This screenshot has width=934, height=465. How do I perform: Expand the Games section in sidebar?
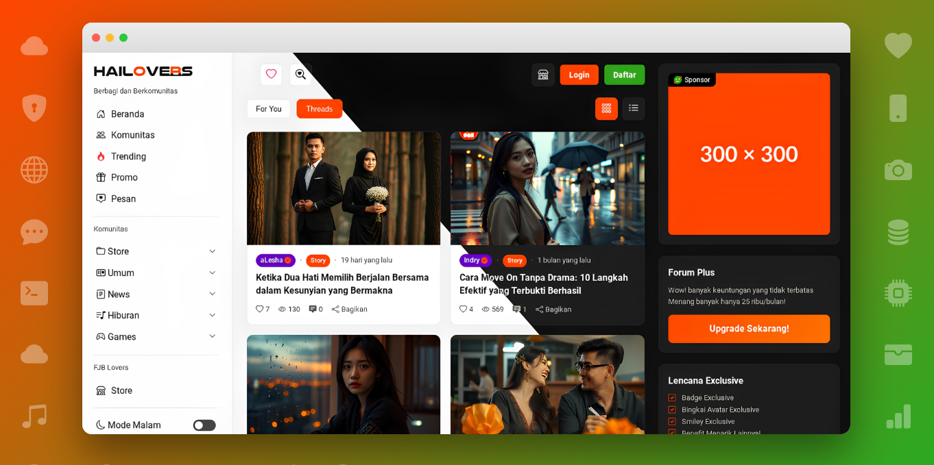[213, 336]
